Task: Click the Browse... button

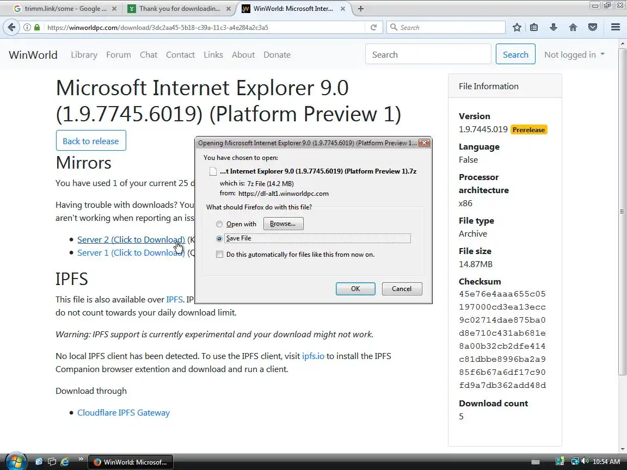Action: click(283, 224)
